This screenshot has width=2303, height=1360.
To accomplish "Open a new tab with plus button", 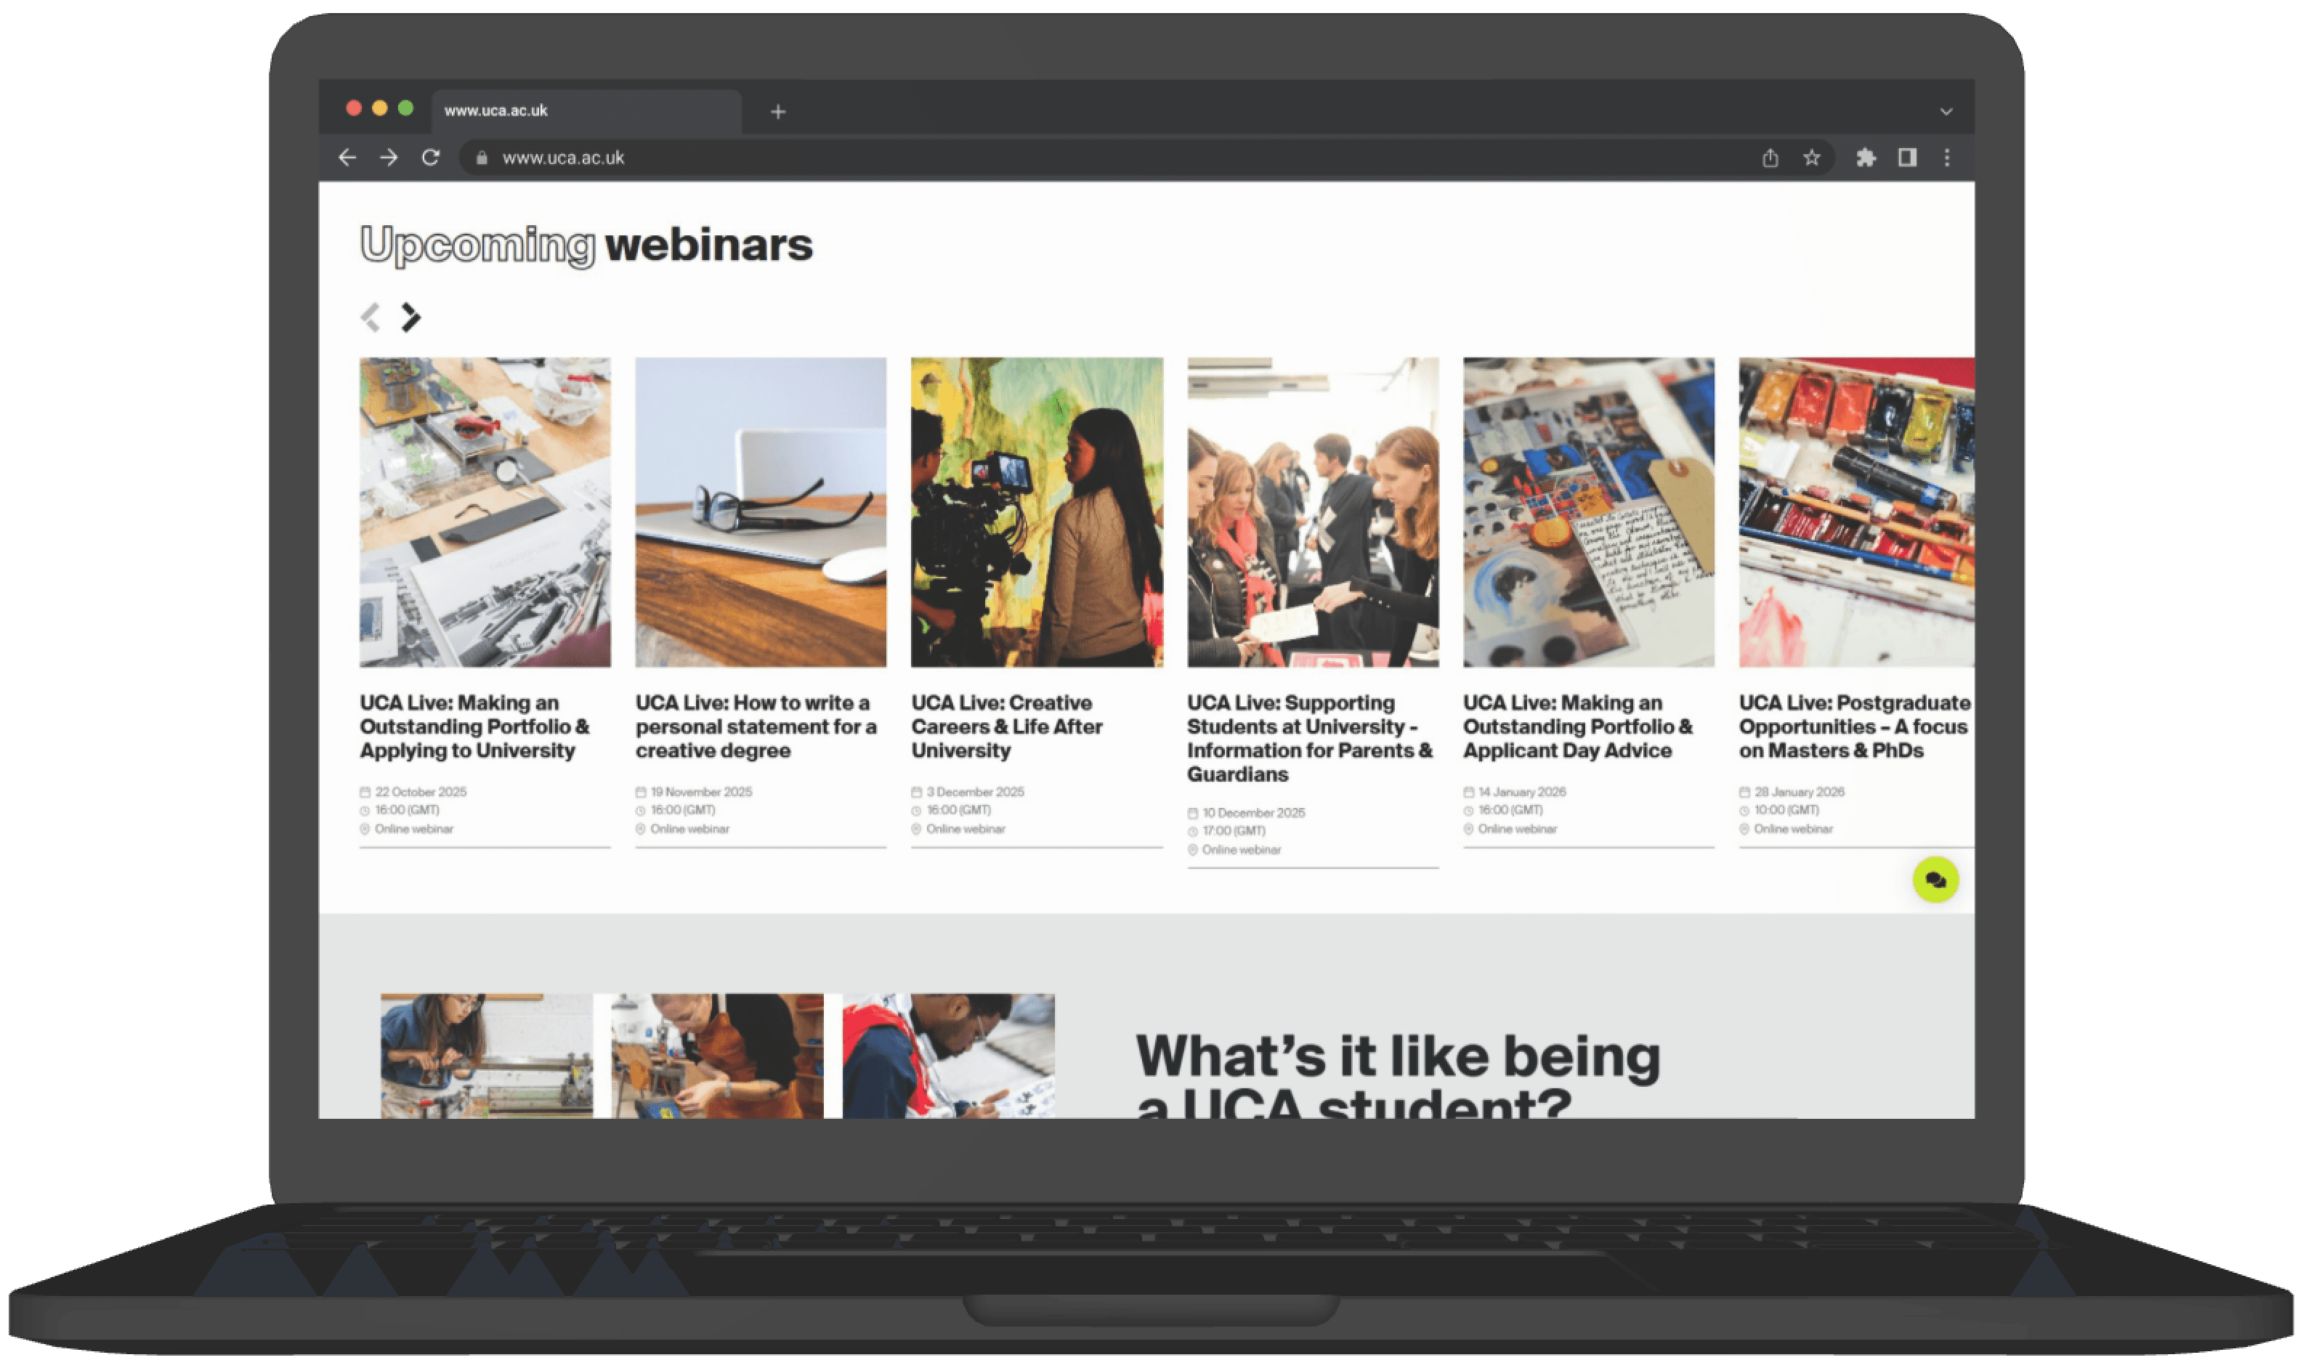I will click(x=778, y=112).
